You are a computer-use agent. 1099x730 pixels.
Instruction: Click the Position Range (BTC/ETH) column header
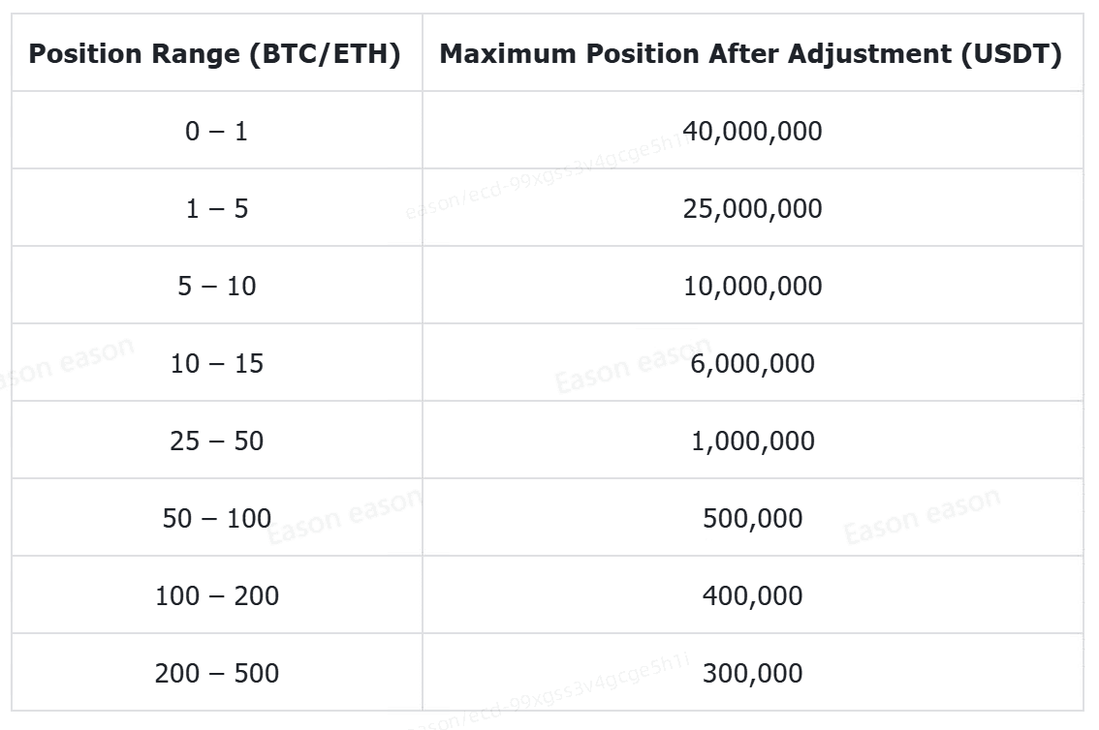click(214, 54)
